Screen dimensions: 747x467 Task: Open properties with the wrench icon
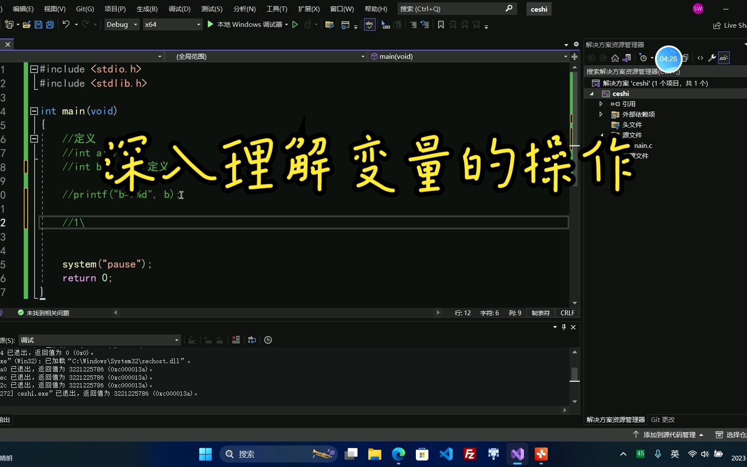pos(712,58)
